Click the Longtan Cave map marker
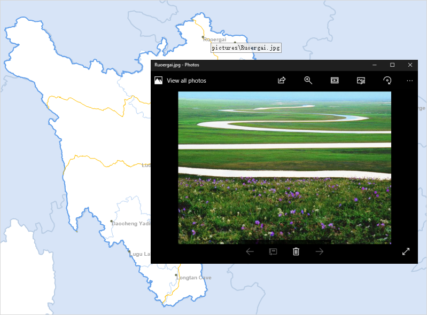The width and height of the screenshot is (427, 315). (176, 275)
